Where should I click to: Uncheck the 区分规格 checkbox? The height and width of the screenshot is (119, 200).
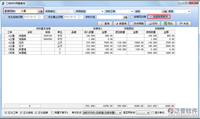click(x=21, y=113)
